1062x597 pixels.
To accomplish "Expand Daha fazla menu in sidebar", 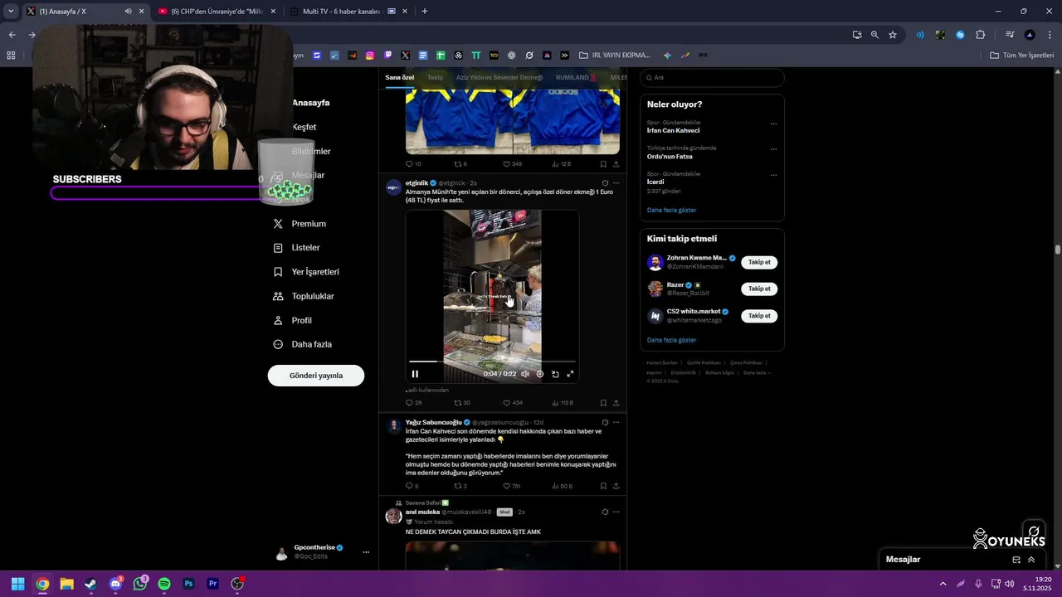I will click(x=303, y=344).
